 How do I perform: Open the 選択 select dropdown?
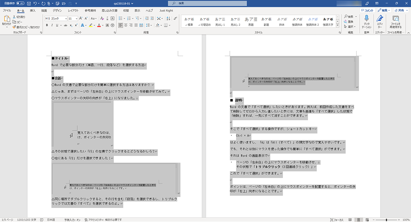pos(350,26)
